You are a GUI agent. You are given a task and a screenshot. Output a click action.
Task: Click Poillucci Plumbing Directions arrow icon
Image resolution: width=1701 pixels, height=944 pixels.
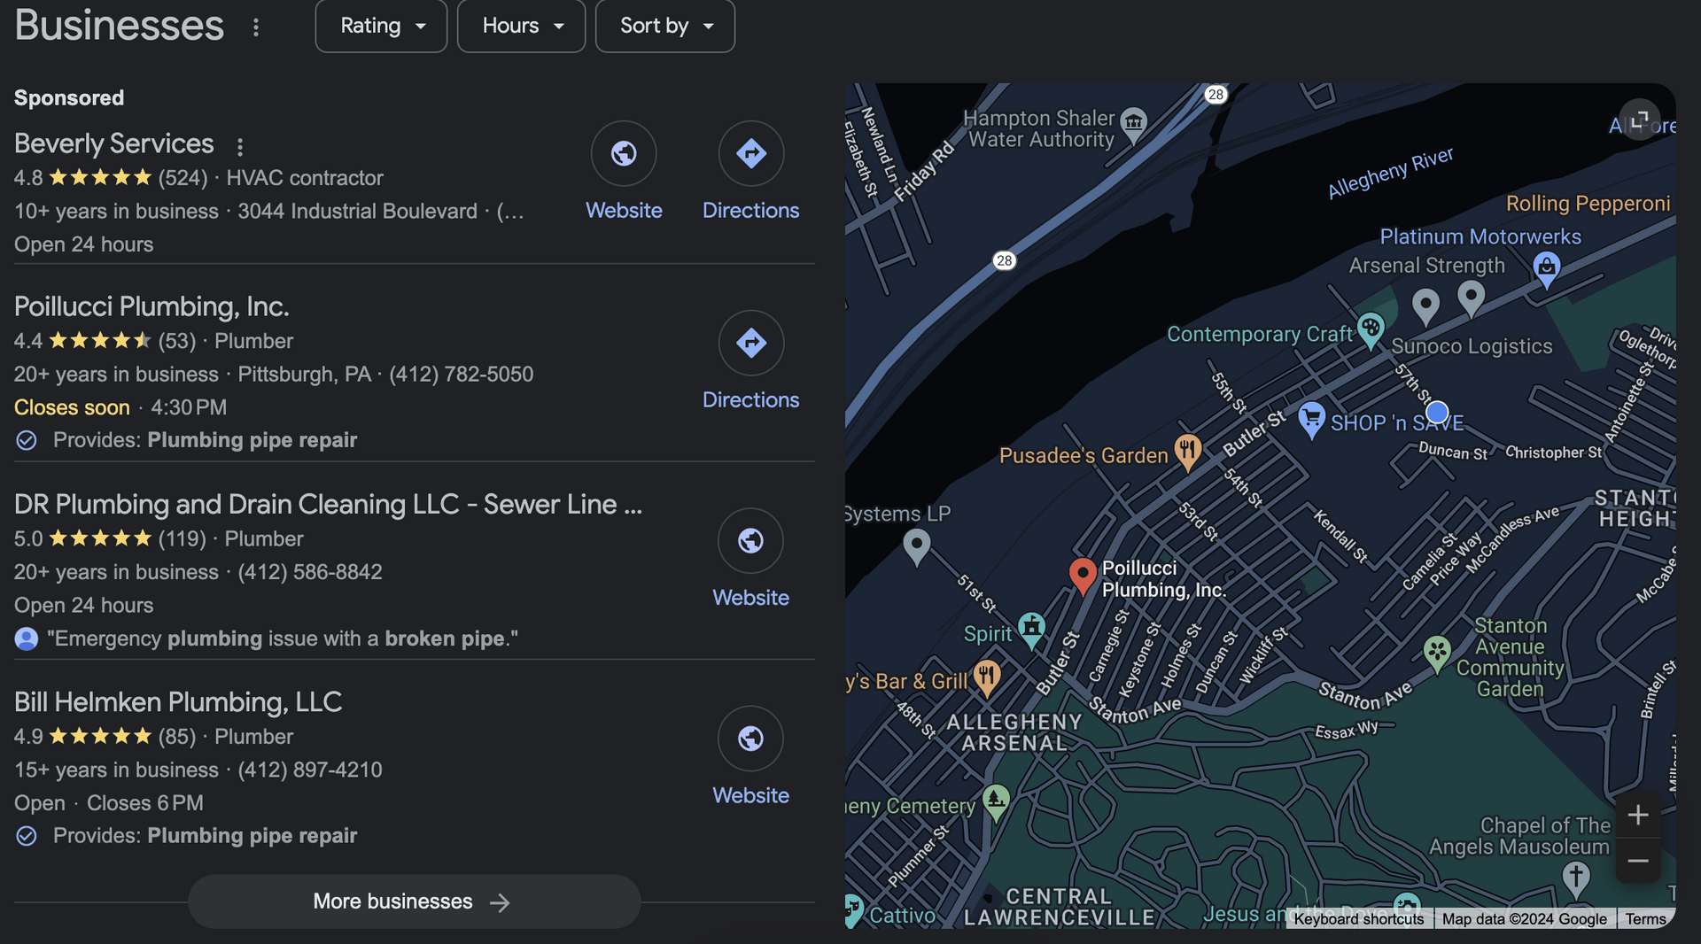pos(751,343)
